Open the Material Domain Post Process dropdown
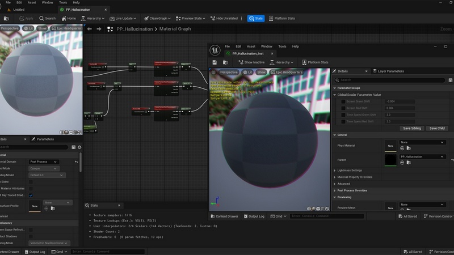 44,161
